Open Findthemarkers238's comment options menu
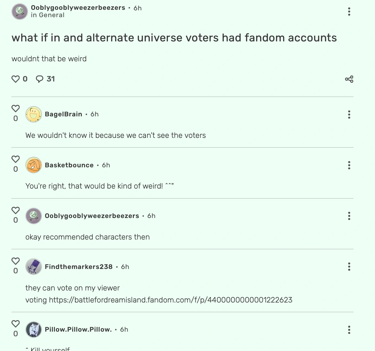This screenshot has width=375, height=351. pyautogui.click(x=349, y=267)
